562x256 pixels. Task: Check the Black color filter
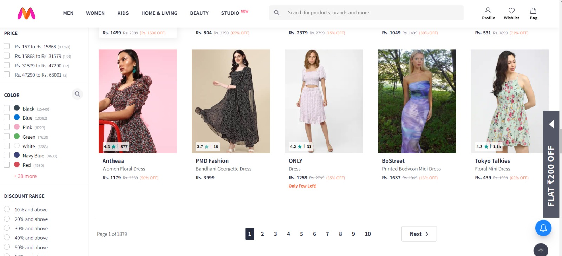click(x=7, y=108)
